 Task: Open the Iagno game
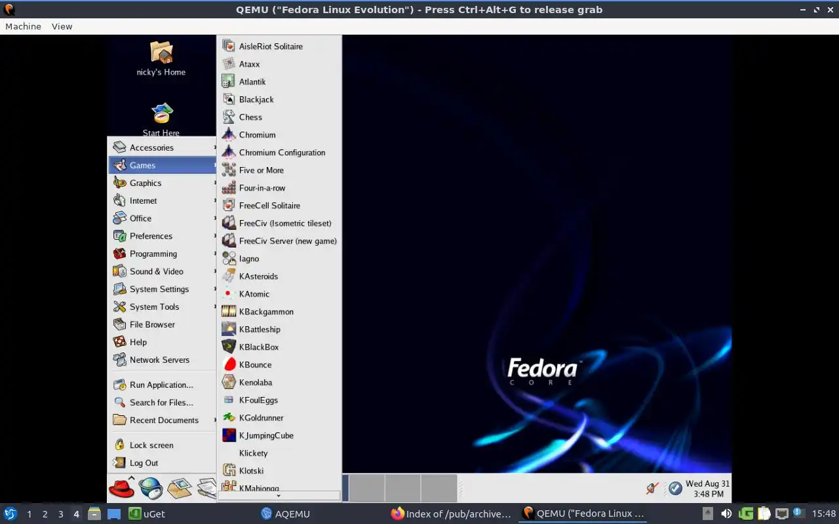tap(279, 259)
